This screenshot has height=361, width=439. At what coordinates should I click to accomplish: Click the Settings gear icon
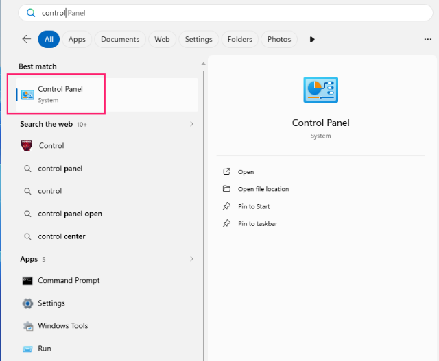tap(27, 303)
